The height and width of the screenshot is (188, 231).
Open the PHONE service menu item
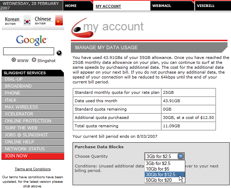point(33,93)
